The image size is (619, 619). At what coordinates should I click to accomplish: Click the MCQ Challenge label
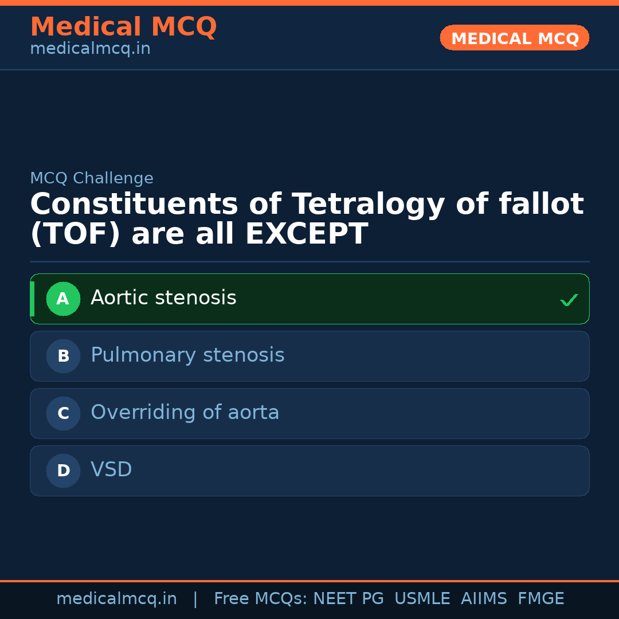click(x=92, y=178)
